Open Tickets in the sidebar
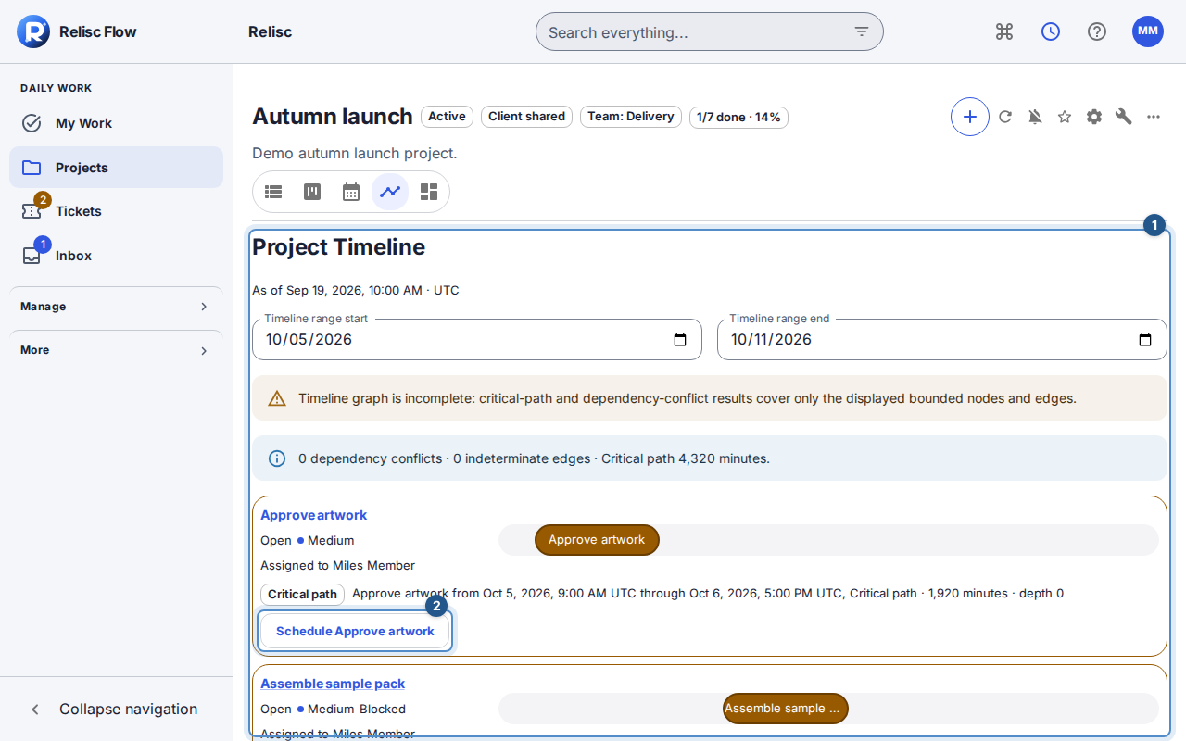The height and width of the screenshot is (741, 1186). point(116,211)
